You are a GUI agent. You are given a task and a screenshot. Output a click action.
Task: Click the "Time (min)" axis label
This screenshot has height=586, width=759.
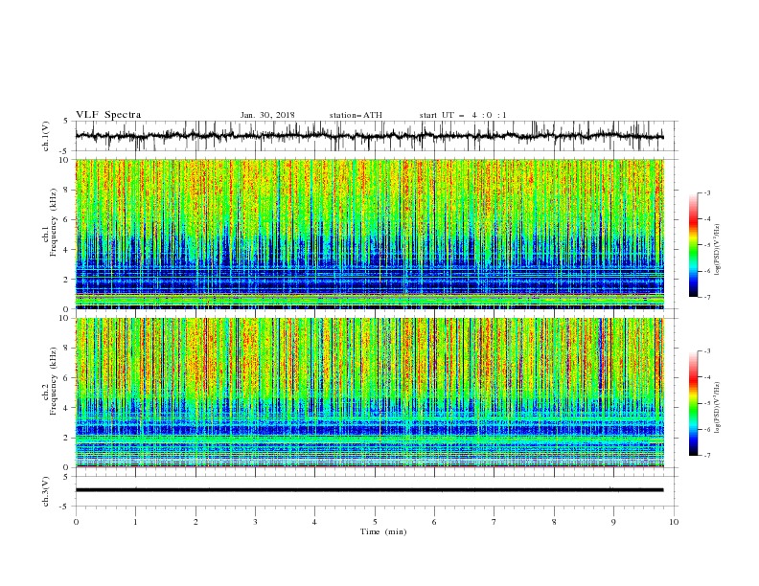pyautogui.click(x=383, y=531)
